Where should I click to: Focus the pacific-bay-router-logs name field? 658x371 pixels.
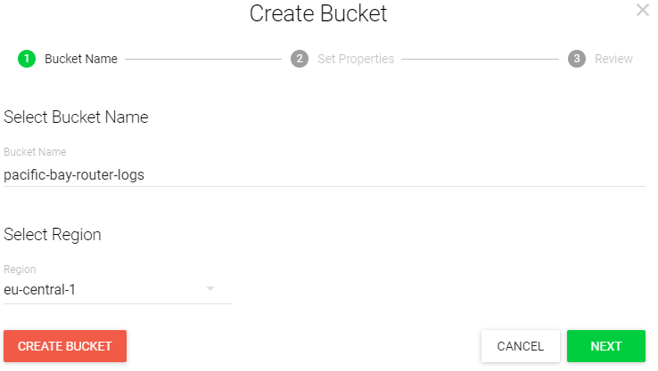[324, 175]
